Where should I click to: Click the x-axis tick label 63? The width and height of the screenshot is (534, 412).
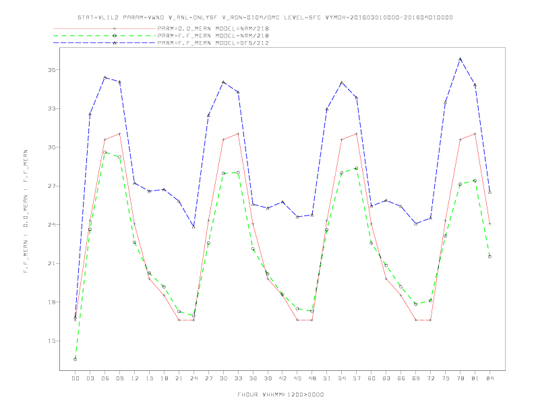pos(386,378)
